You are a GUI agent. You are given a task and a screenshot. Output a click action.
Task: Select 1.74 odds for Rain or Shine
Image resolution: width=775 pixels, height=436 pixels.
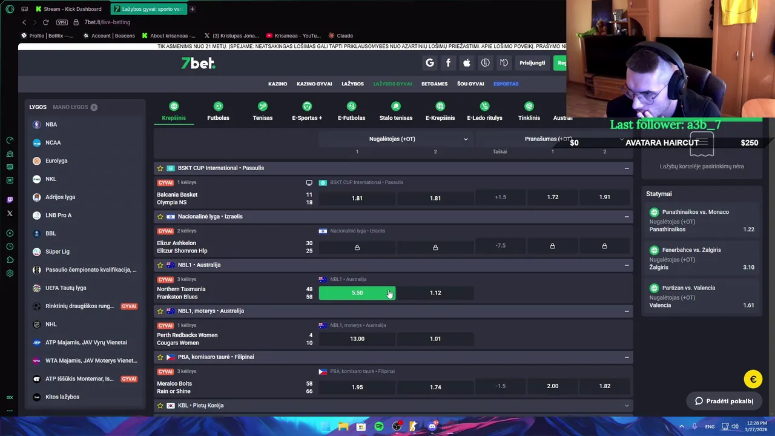[x=435, y=388]
